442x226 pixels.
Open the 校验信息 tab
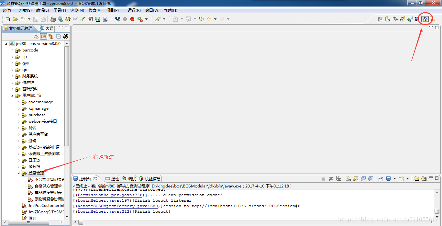point(149,179)
